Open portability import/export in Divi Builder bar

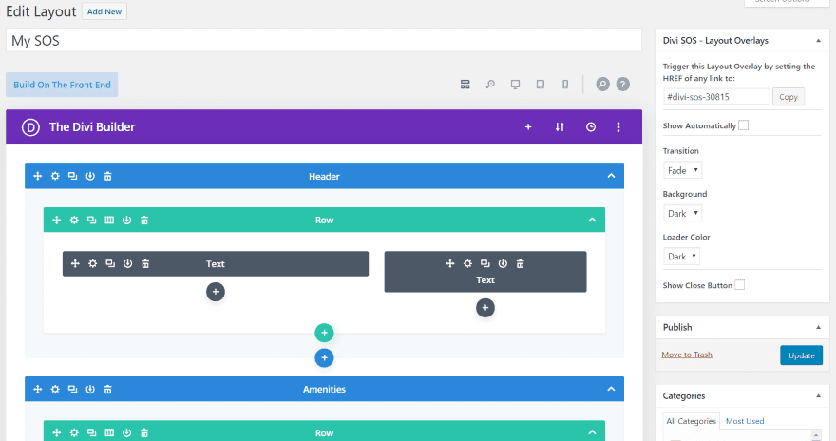[x=560, y=127]
